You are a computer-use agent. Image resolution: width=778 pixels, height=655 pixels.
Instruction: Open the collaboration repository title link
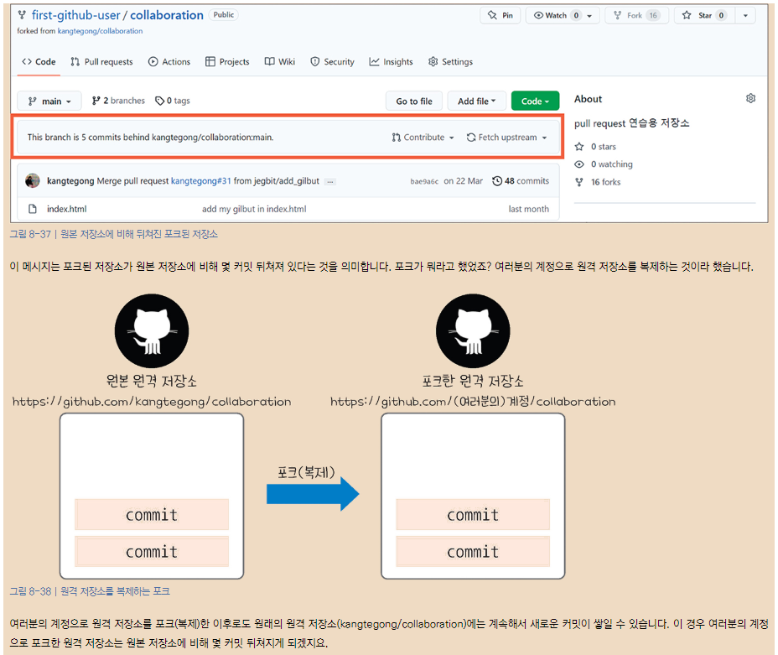click(x=167, y=15)
